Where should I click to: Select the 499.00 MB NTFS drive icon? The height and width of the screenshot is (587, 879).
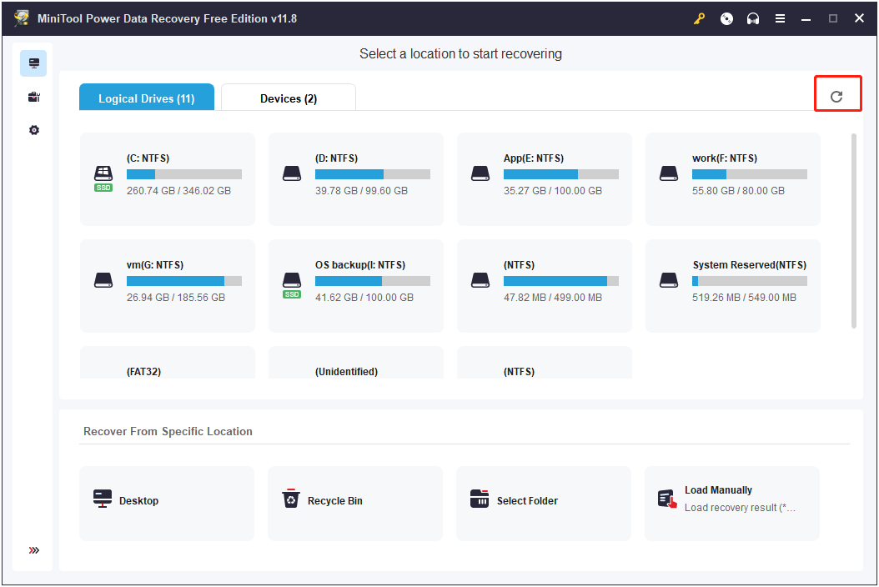click(x=480, y=280)
